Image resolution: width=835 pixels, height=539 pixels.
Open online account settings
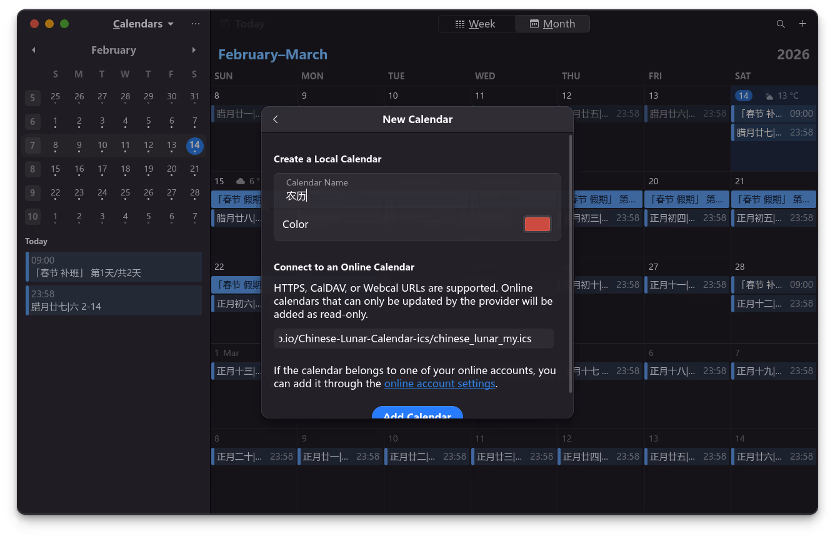439,383
